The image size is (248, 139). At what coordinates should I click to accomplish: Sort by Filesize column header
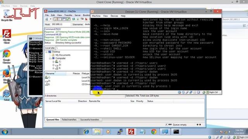point(73,73)
